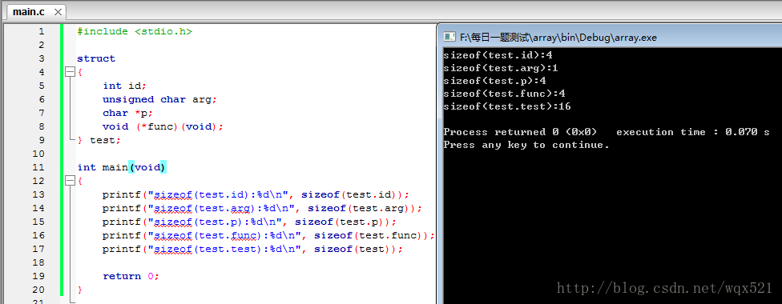Click console output 'sizeof(test.test):16'
Viewport: 782px width, 304px height.
(507, 106)
